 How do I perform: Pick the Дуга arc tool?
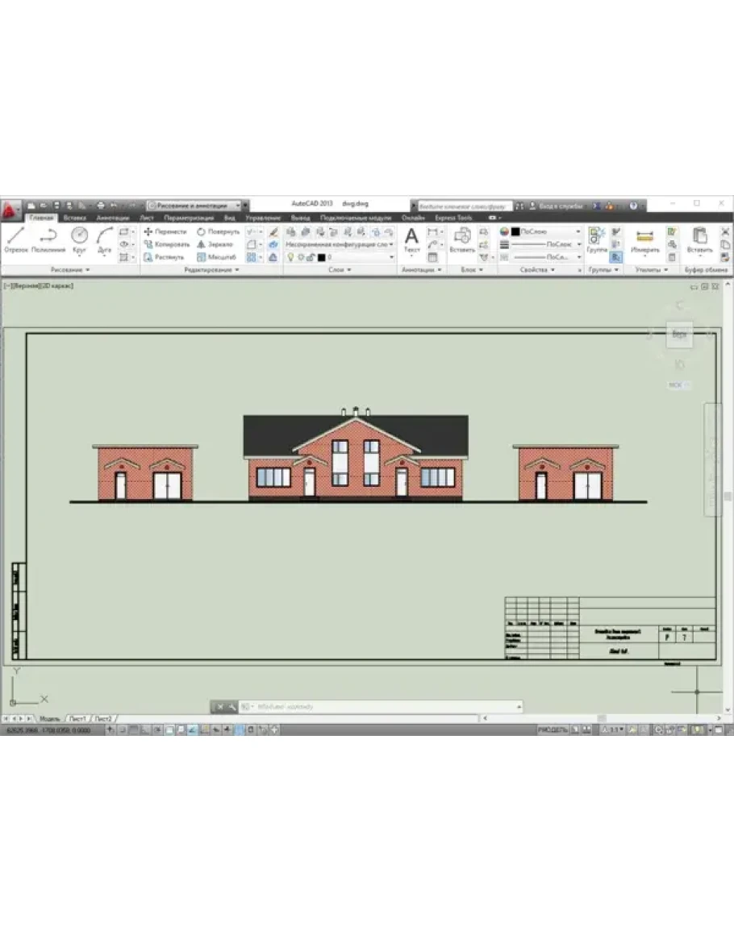(104, 239)
